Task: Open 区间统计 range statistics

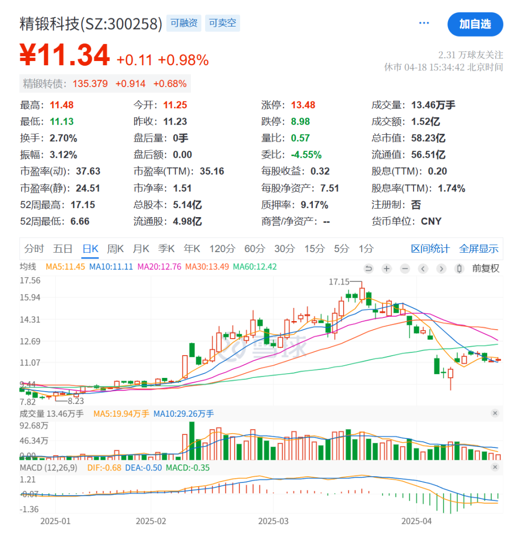Action: point(430,248)
